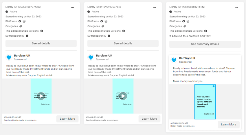
Task: Click multiple versions info icon in ad 1069654007374383
Action: tap(42, 31)
